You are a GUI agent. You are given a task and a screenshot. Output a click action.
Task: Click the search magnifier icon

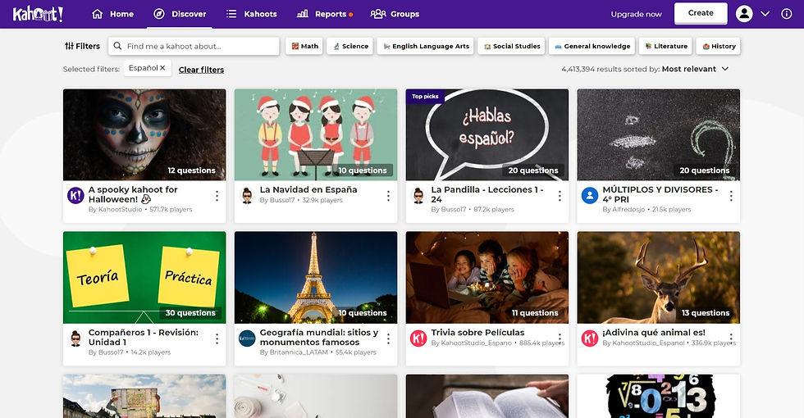pyautogui.click(x=117, y=46)
